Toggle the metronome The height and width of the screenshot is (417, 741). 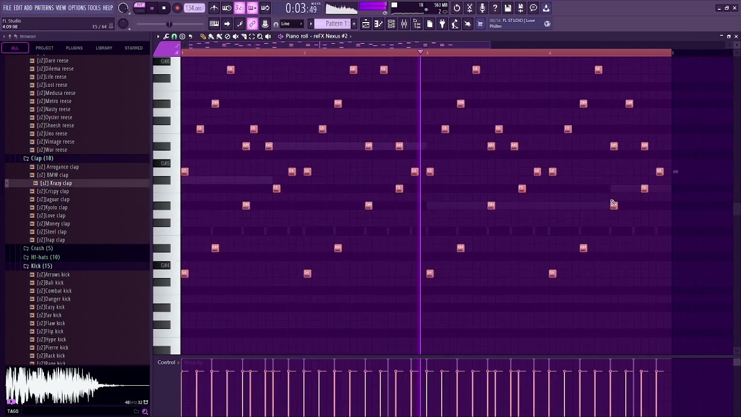click(214, 8)
